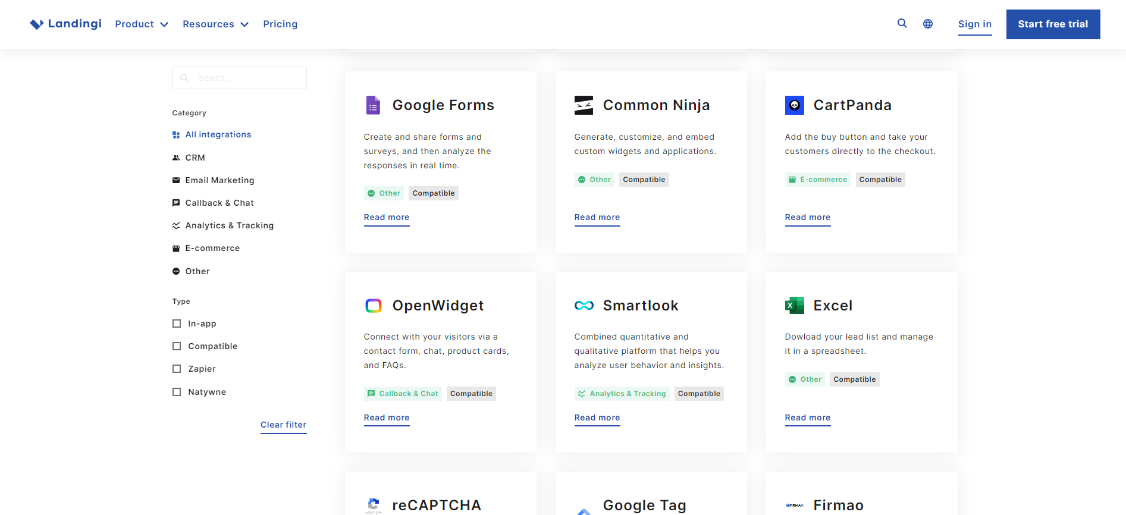Click the Callback & Chat bubble icon

click(176, 203)
